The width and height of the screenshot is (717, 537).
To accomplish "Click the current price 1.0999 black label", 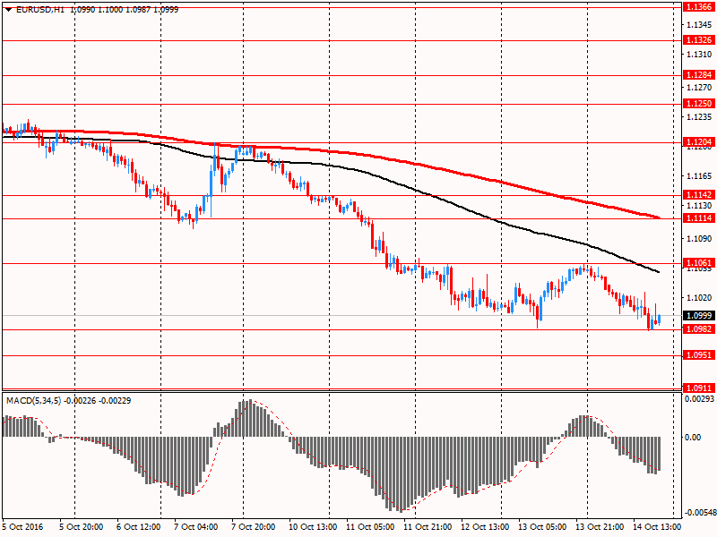I will tap(697, 316).
